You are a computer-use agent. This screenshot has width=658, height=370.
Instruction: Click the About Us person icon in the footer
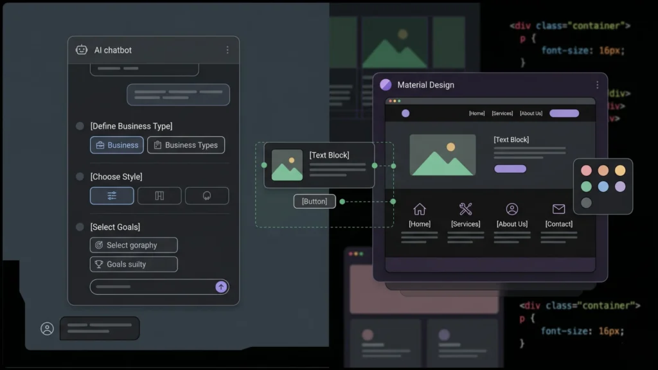tap(512, 208)
